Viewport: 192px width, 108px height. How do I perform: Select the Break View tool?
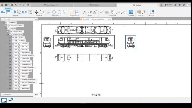[x=25, y=12]
